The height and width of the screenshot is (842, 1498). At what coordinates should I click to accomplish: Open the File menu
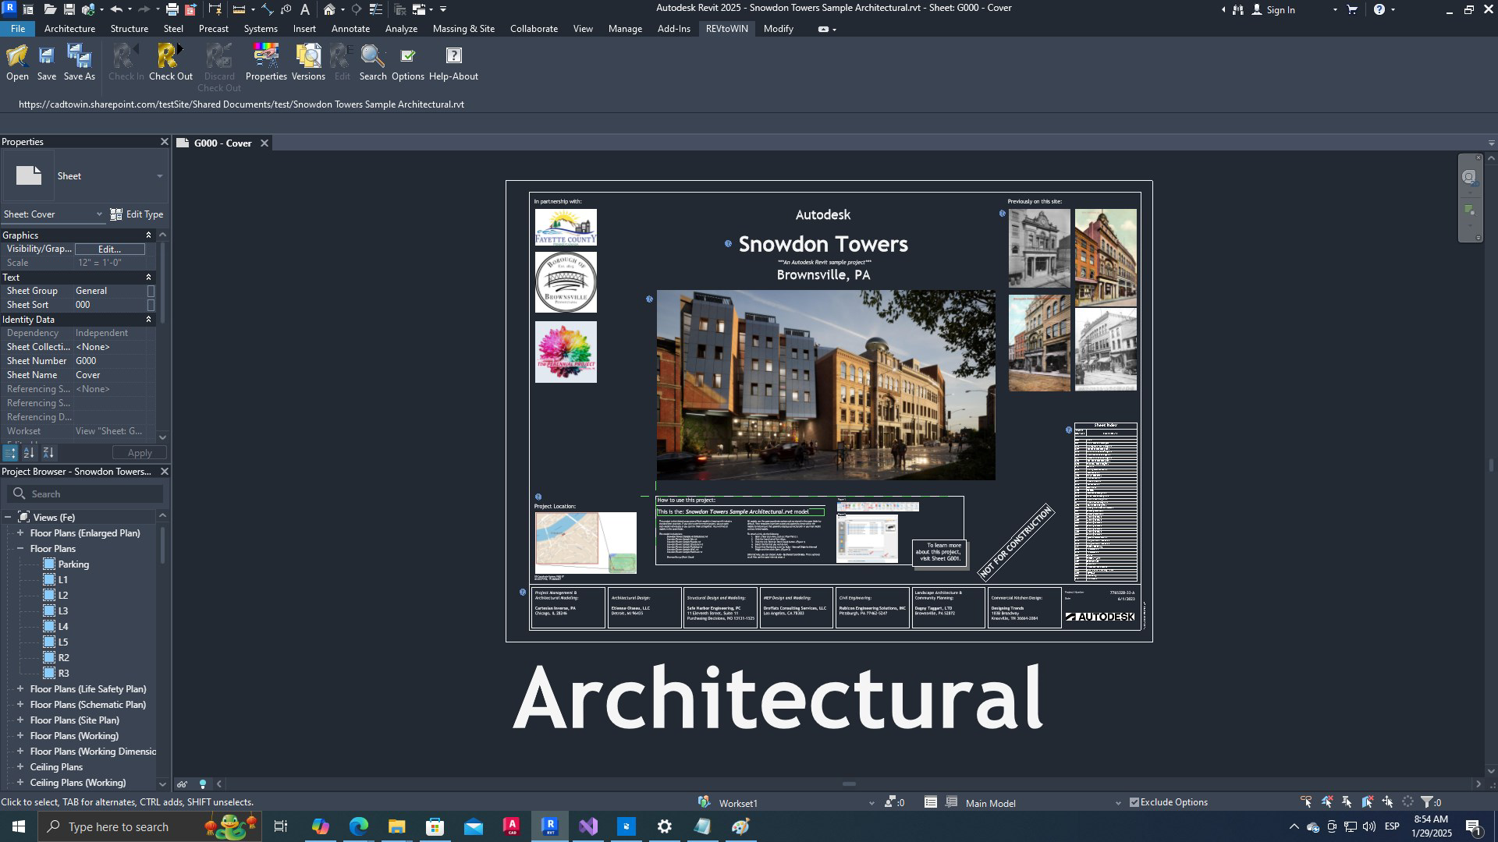coord(17,29)
